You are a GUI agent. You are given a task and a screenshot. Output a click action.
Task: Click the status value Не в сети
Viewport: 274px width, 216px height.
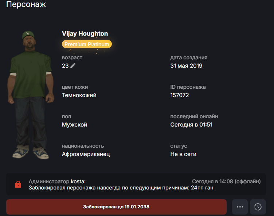[183, 154]
